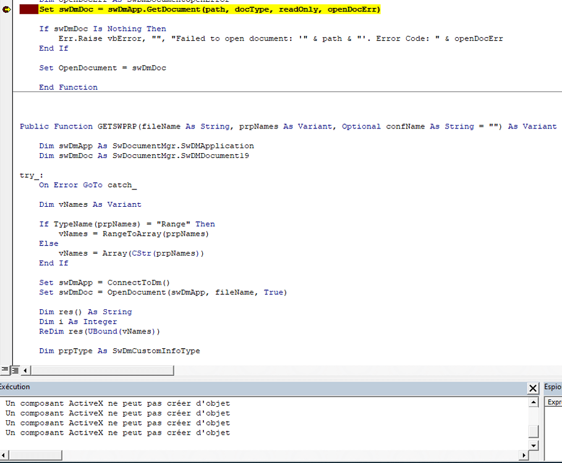The width and height of the screenshot is (562, 463).
Task: Click Exécution pane scroll down arrow
Action: [x=534, y=446]
